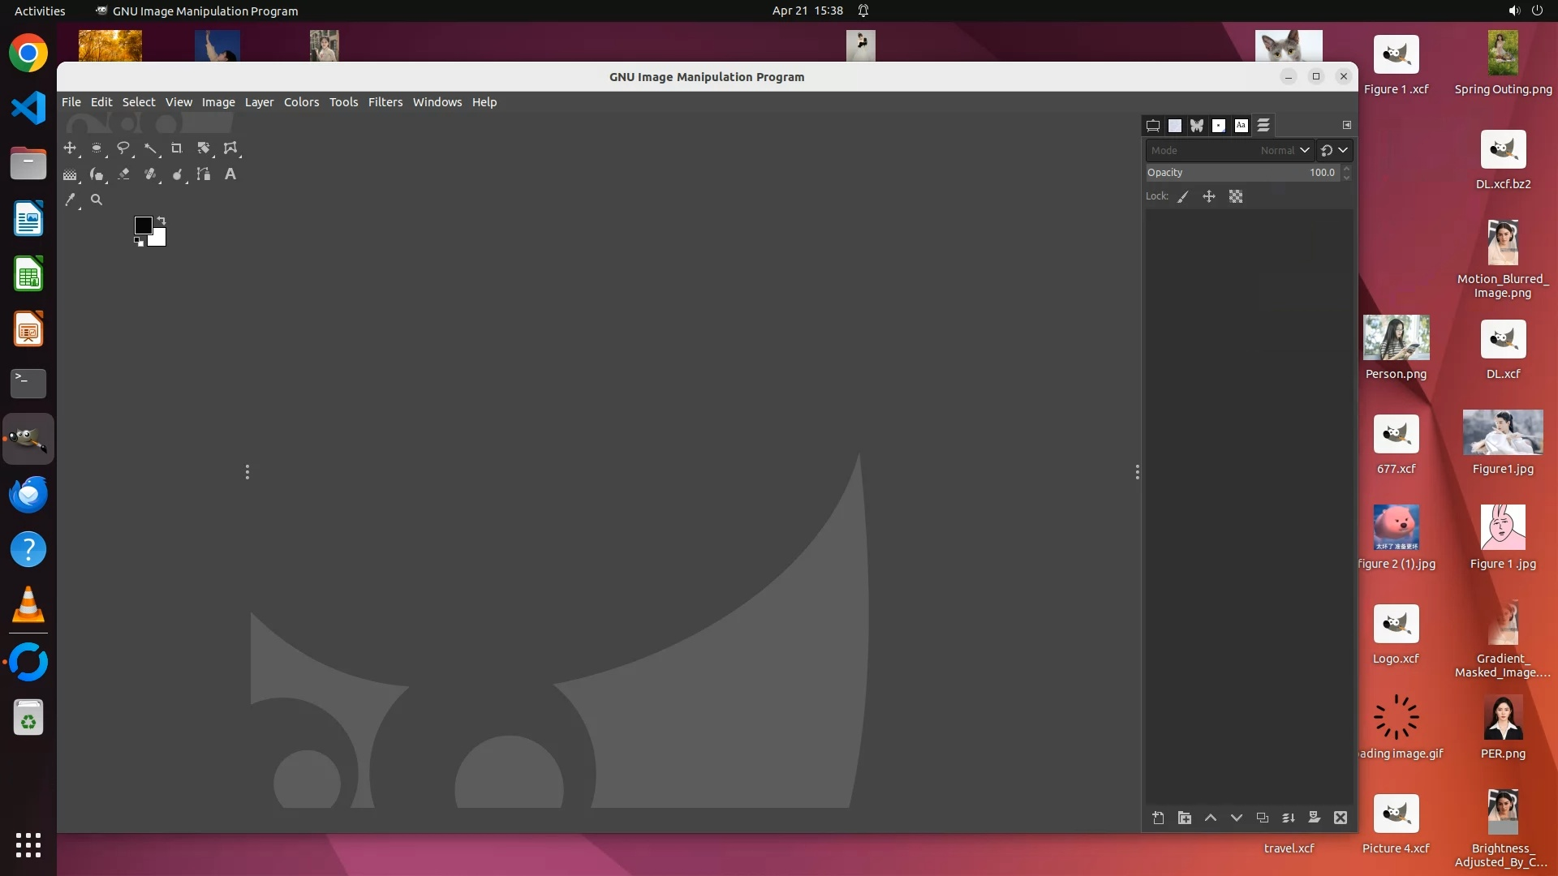Toggle lock position and size

tap(1209, 196)
